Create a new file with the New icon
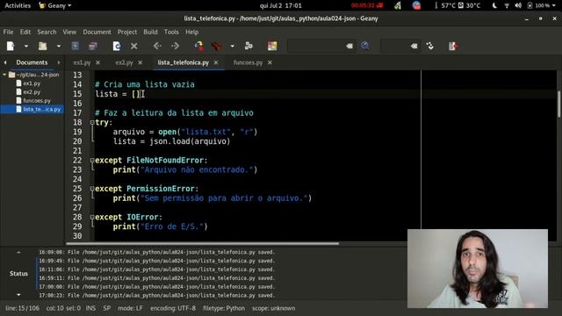This screenshot has height=316, width=562. pos(11,46)
